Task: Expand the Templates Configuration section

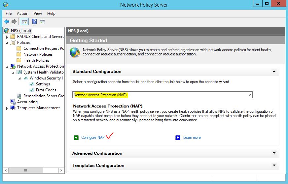Action: coord(274,165)
